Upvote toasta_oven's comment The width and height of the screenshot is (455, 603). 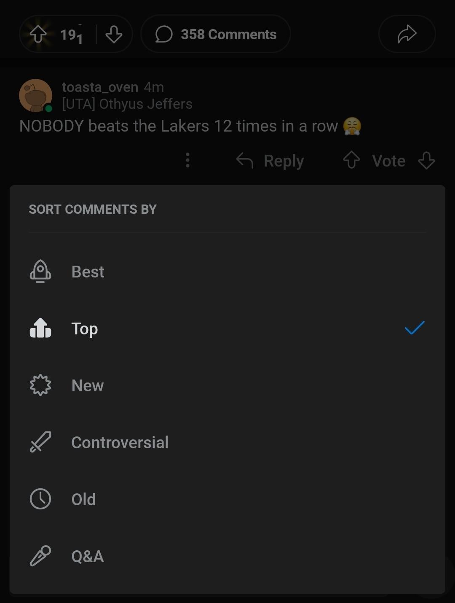pos(351,160)
